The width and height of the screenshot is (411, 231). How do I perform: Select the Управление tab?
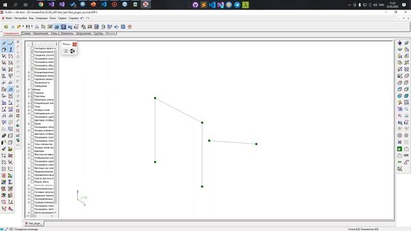coord(12,33)
